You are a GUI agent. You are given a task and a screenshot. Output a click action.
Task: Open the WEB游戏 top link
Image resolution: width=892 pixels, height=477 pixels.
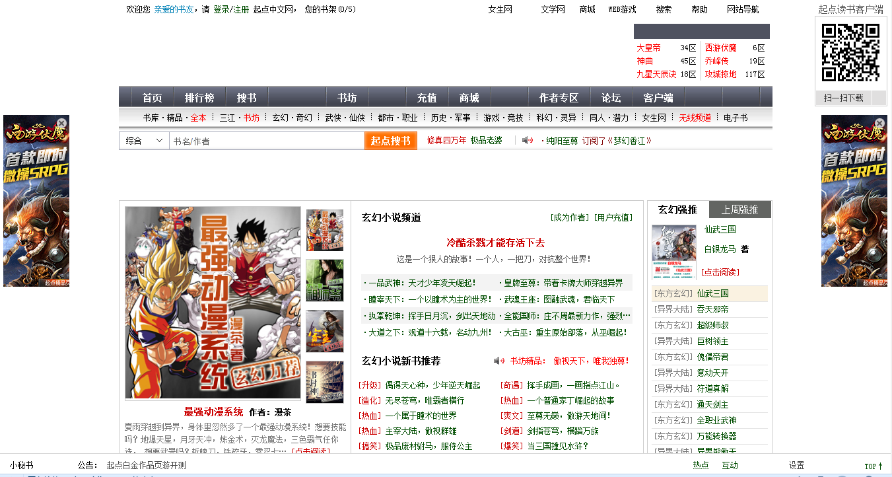pos(622,9)
